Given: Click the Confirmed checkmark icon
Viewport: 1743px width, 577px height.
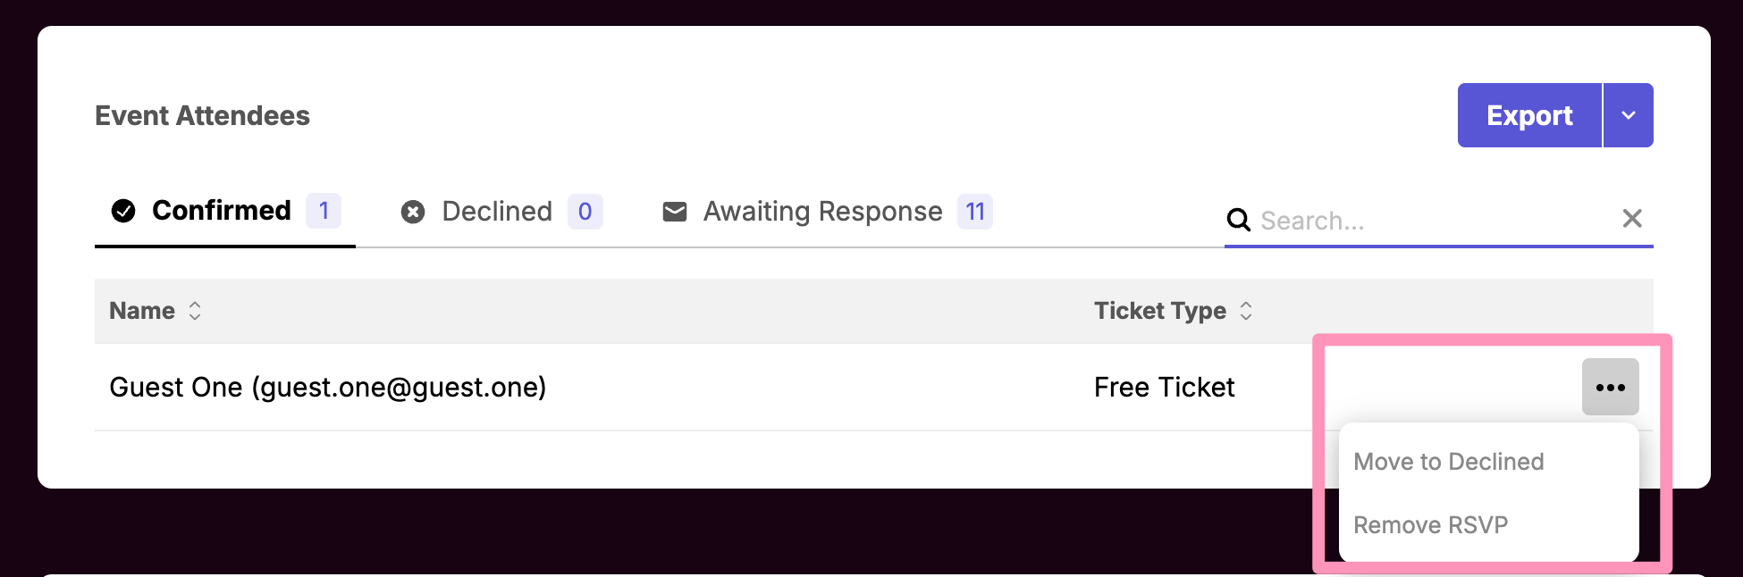Looking at the screenshot, I should 123,211.
